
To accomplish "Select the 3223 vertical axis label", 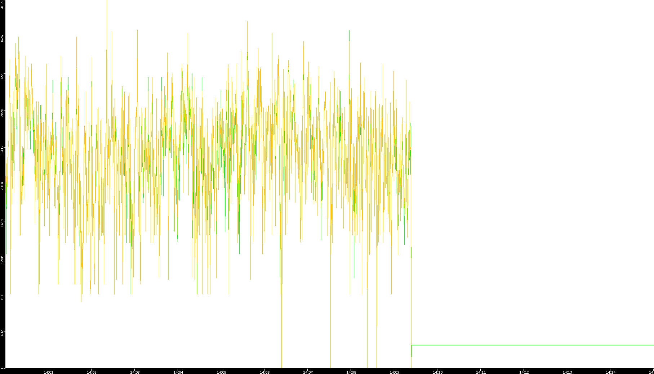I will [x=2, y=76].
